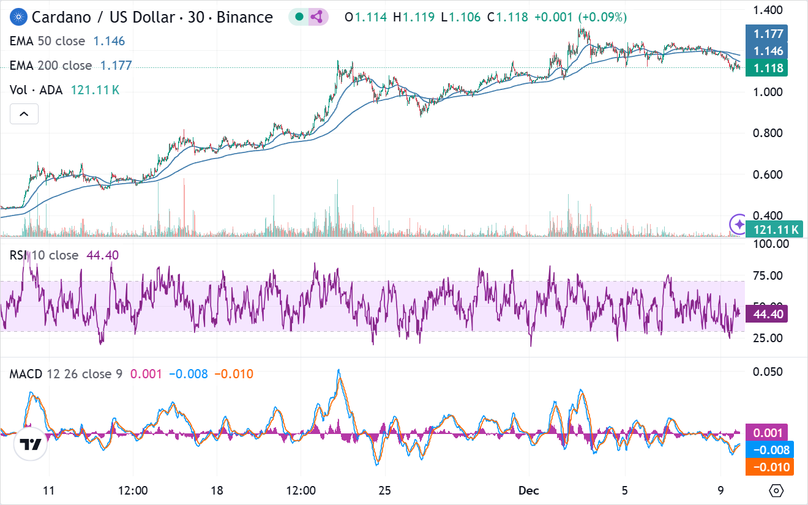Click the TradingView logo in MACD pane
Screen dimensions: 808x505
click(31, 444)
